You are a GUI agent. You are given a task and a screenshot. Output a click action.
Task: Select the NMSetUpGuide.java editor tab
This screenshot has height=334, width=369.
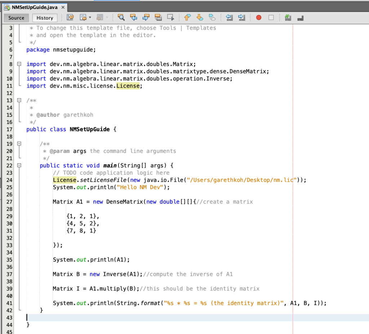coord(34,6)
